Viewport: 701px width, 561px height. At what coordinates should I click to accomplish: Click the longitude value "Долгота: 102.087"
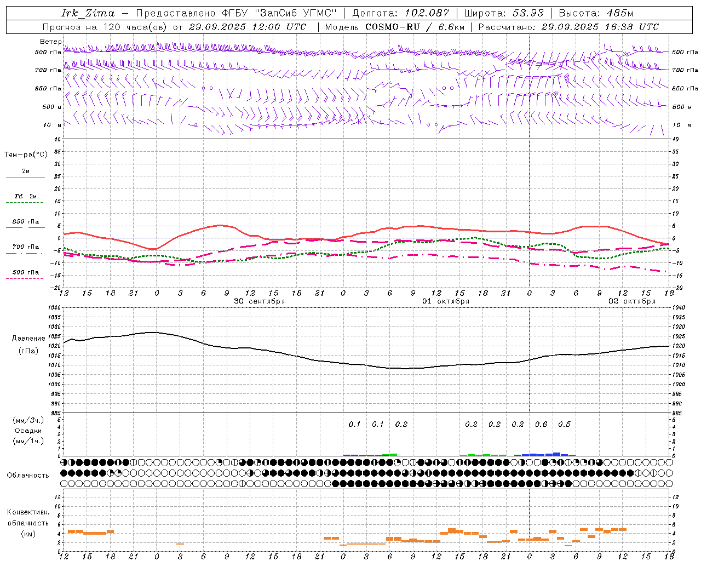[401, 14]
